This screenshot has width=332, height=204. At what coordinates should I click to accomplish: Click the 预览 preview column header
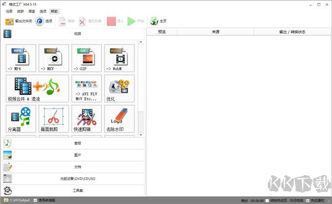[162, 32]
